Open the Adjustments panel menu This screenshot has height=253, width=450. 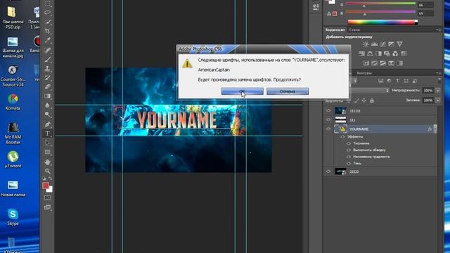click(439, 30)
